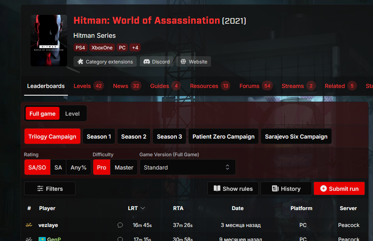Click the RTA column header

178,208
